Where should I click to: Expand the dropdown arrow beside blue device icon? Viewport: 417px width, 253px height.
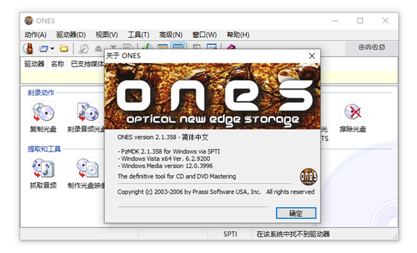52,49
